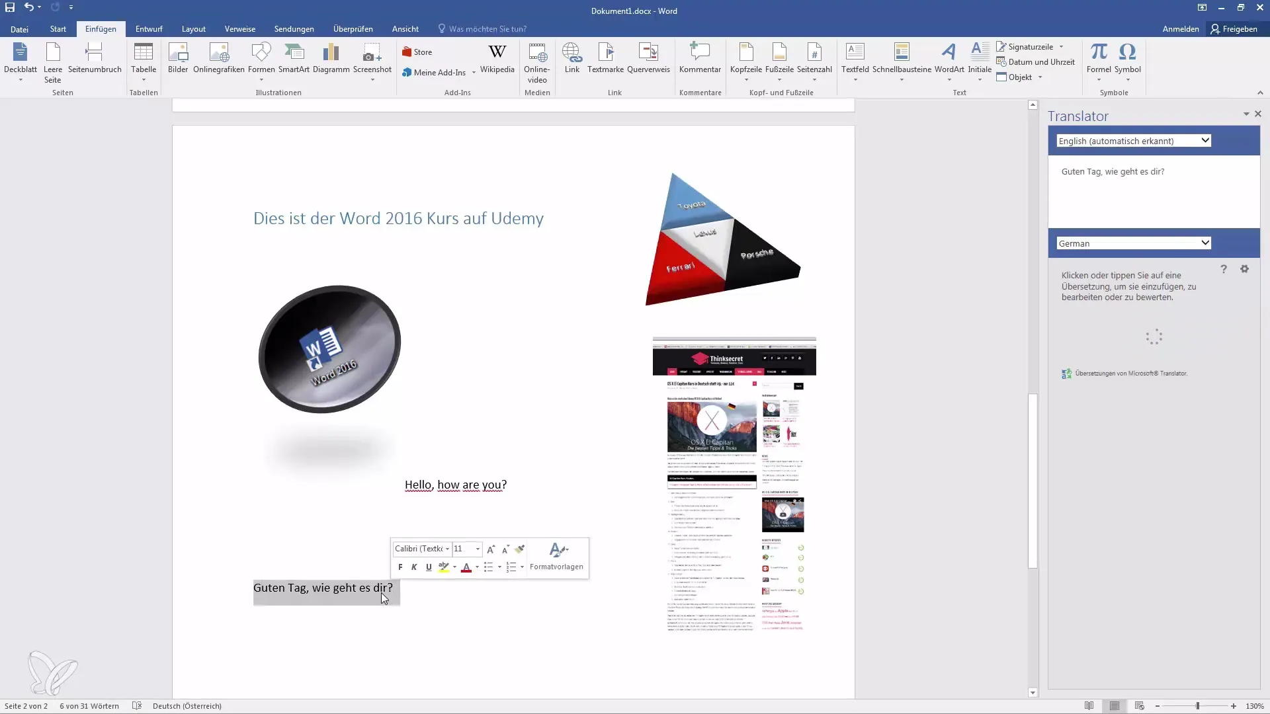This screenshot has height=714, width=1270.
Task: Switch to print layout view
Action: click(1115, 706)
